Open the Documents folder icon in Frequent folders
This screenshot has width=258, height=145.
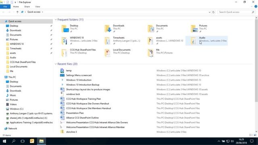(151, 29)
